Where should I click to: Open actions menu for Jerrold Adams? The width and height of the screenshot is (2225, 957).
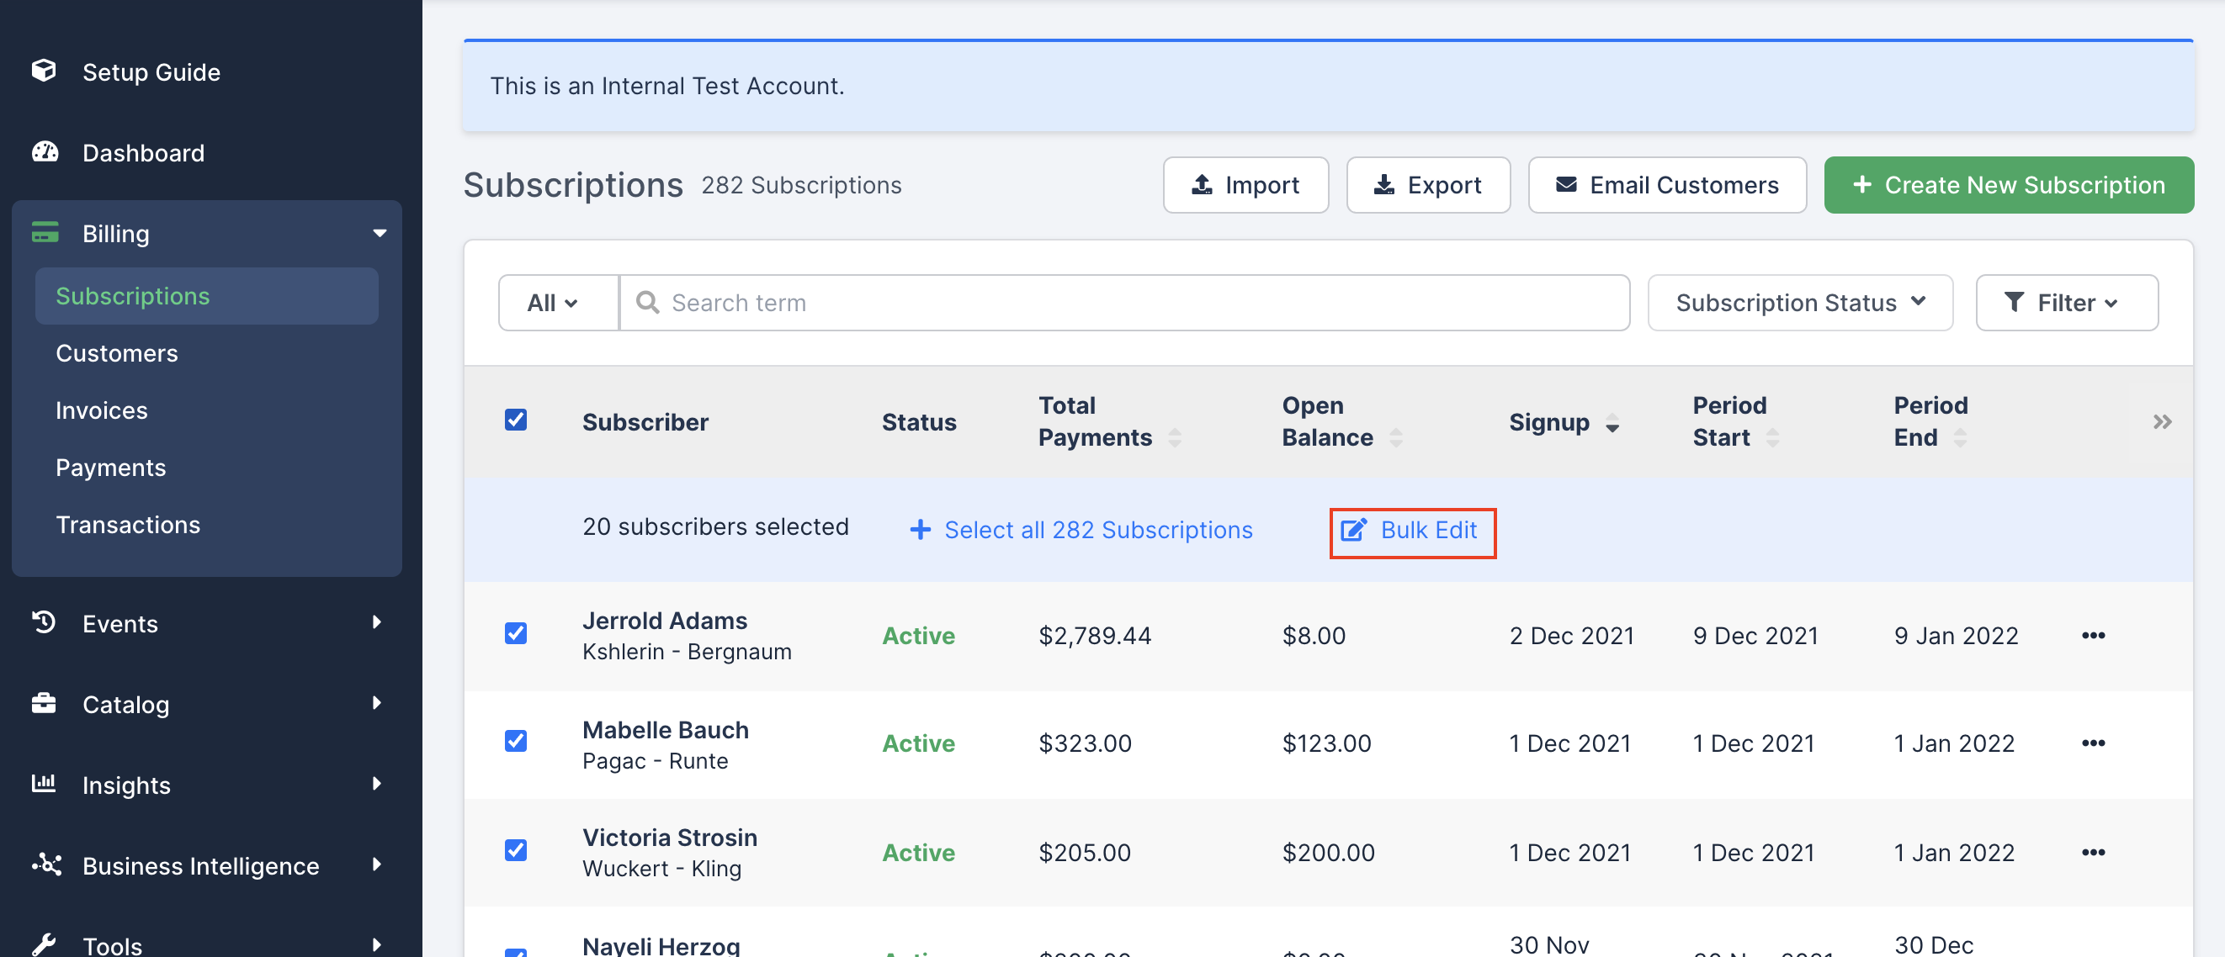[x=2093, y=635]
